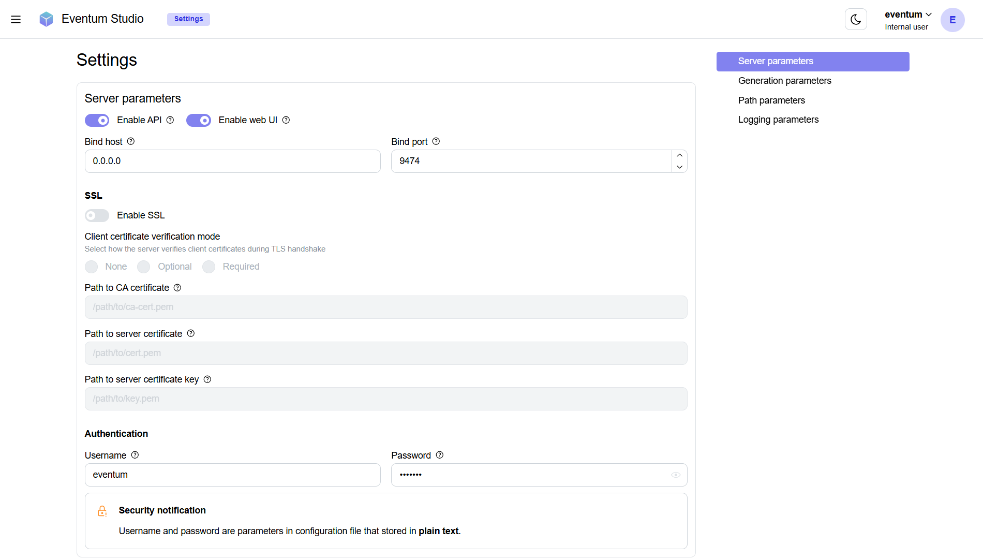Reveal password with the eye icon

[676, 475]
